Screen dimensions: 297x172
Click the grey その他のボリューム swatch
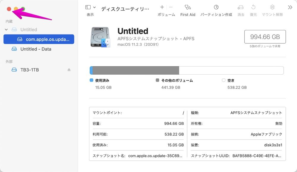(157, 80)
